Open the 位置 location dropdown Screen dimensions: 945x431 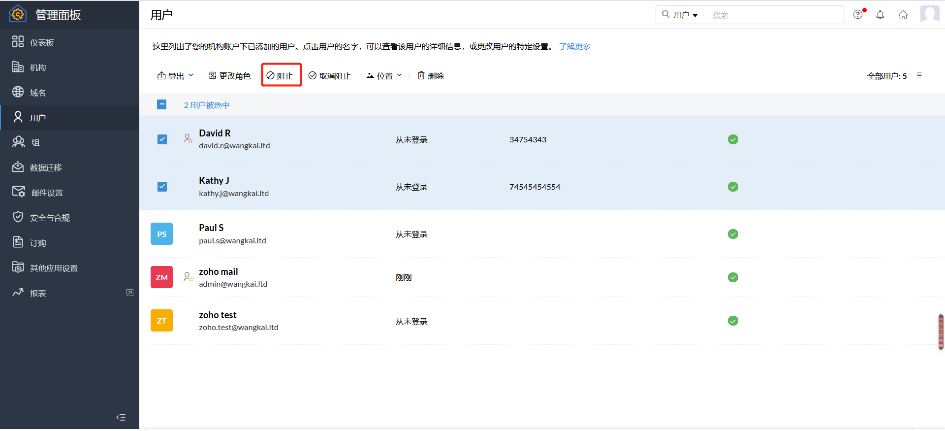384,76
